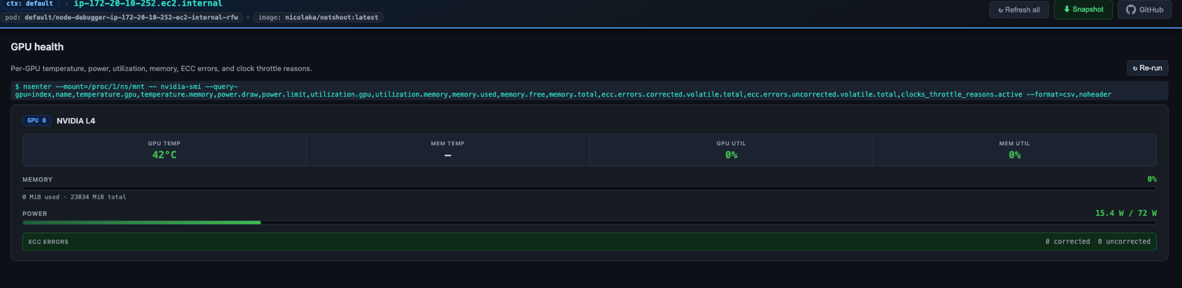Click the ip-172-20-10-252.ec2.internal node name
The height and width of the screenshot is (288, 1182).
tap(148, 4)
